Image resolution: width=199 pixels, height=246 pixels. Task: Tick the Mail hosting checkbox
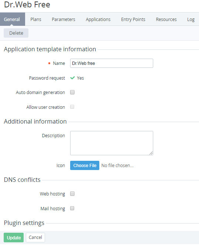pos(72,208)
